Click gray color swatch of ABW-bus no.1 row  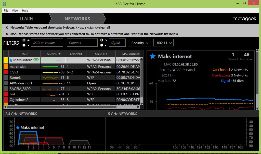6,83
